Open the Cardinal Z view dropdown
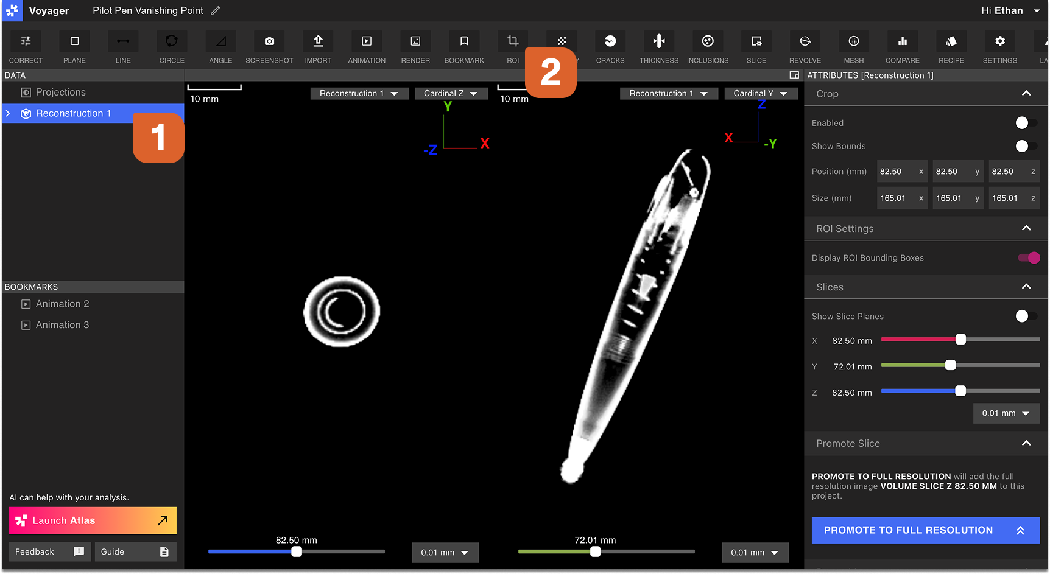The image size is (1050, 574). 451,93
